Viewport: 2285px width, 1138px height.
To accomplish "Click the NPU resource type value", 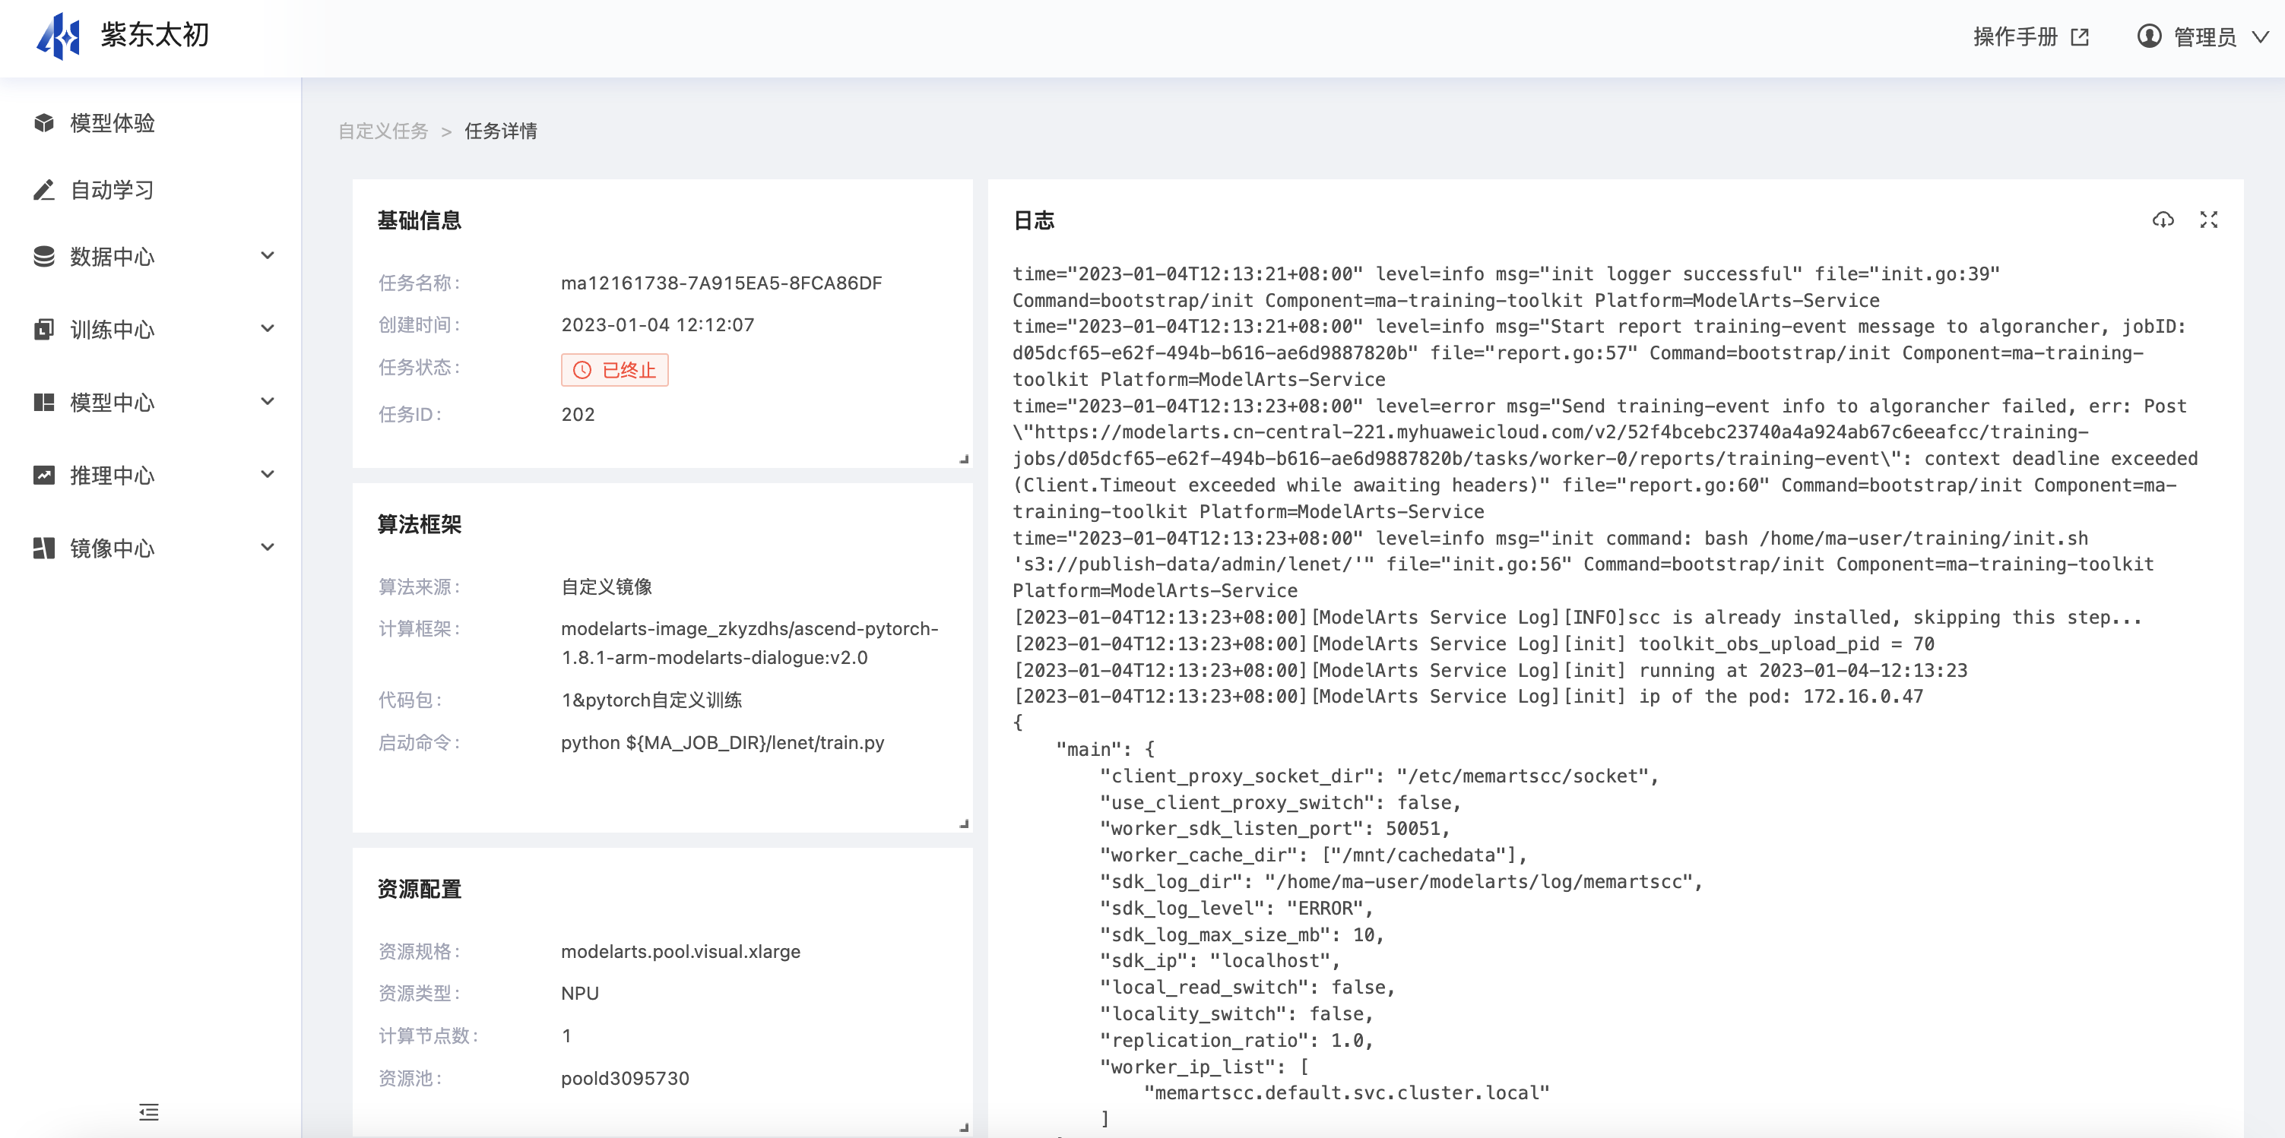I will pos(579,994).
